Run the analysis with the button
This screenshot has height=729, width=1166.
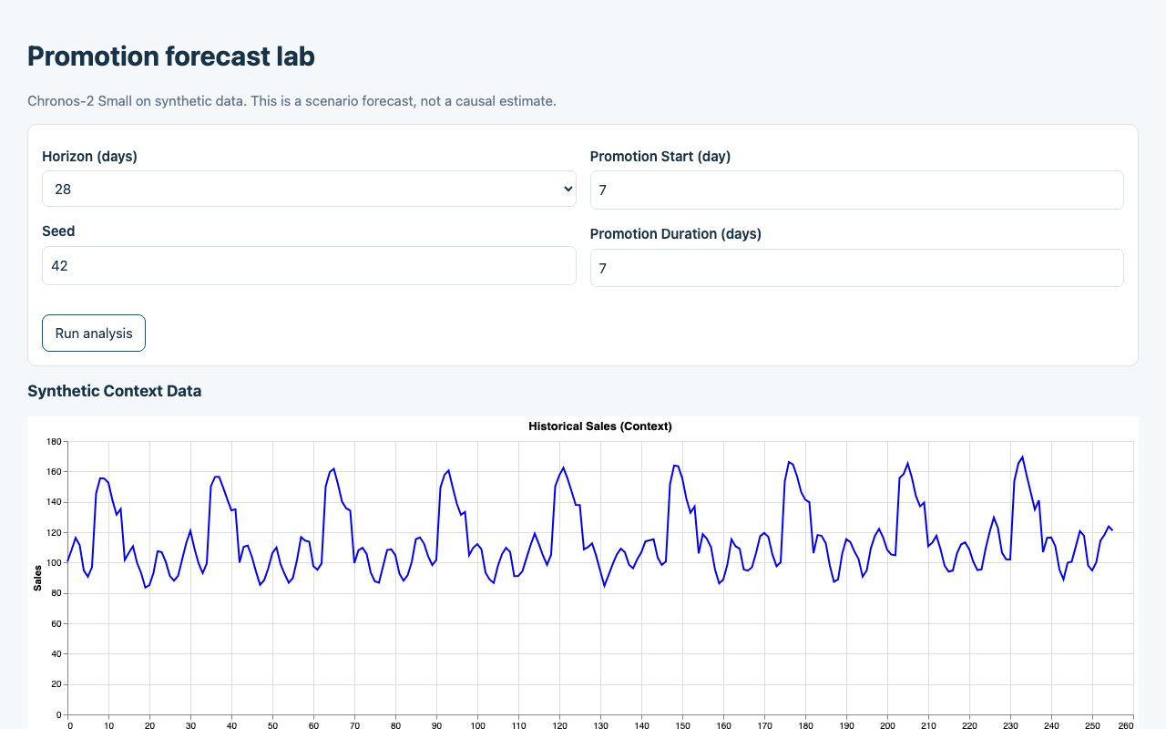coord(94,334)
